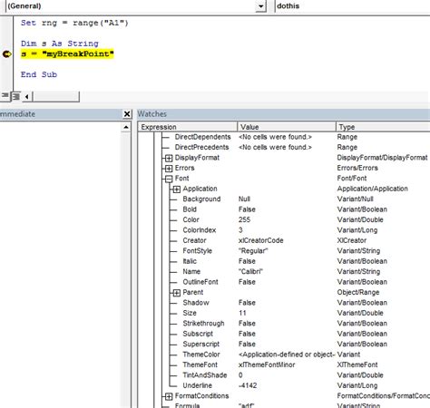Click the Expression column header
The width and height of the screenshot is (430, 408).
pyautogui.click(x=188, y=127)
